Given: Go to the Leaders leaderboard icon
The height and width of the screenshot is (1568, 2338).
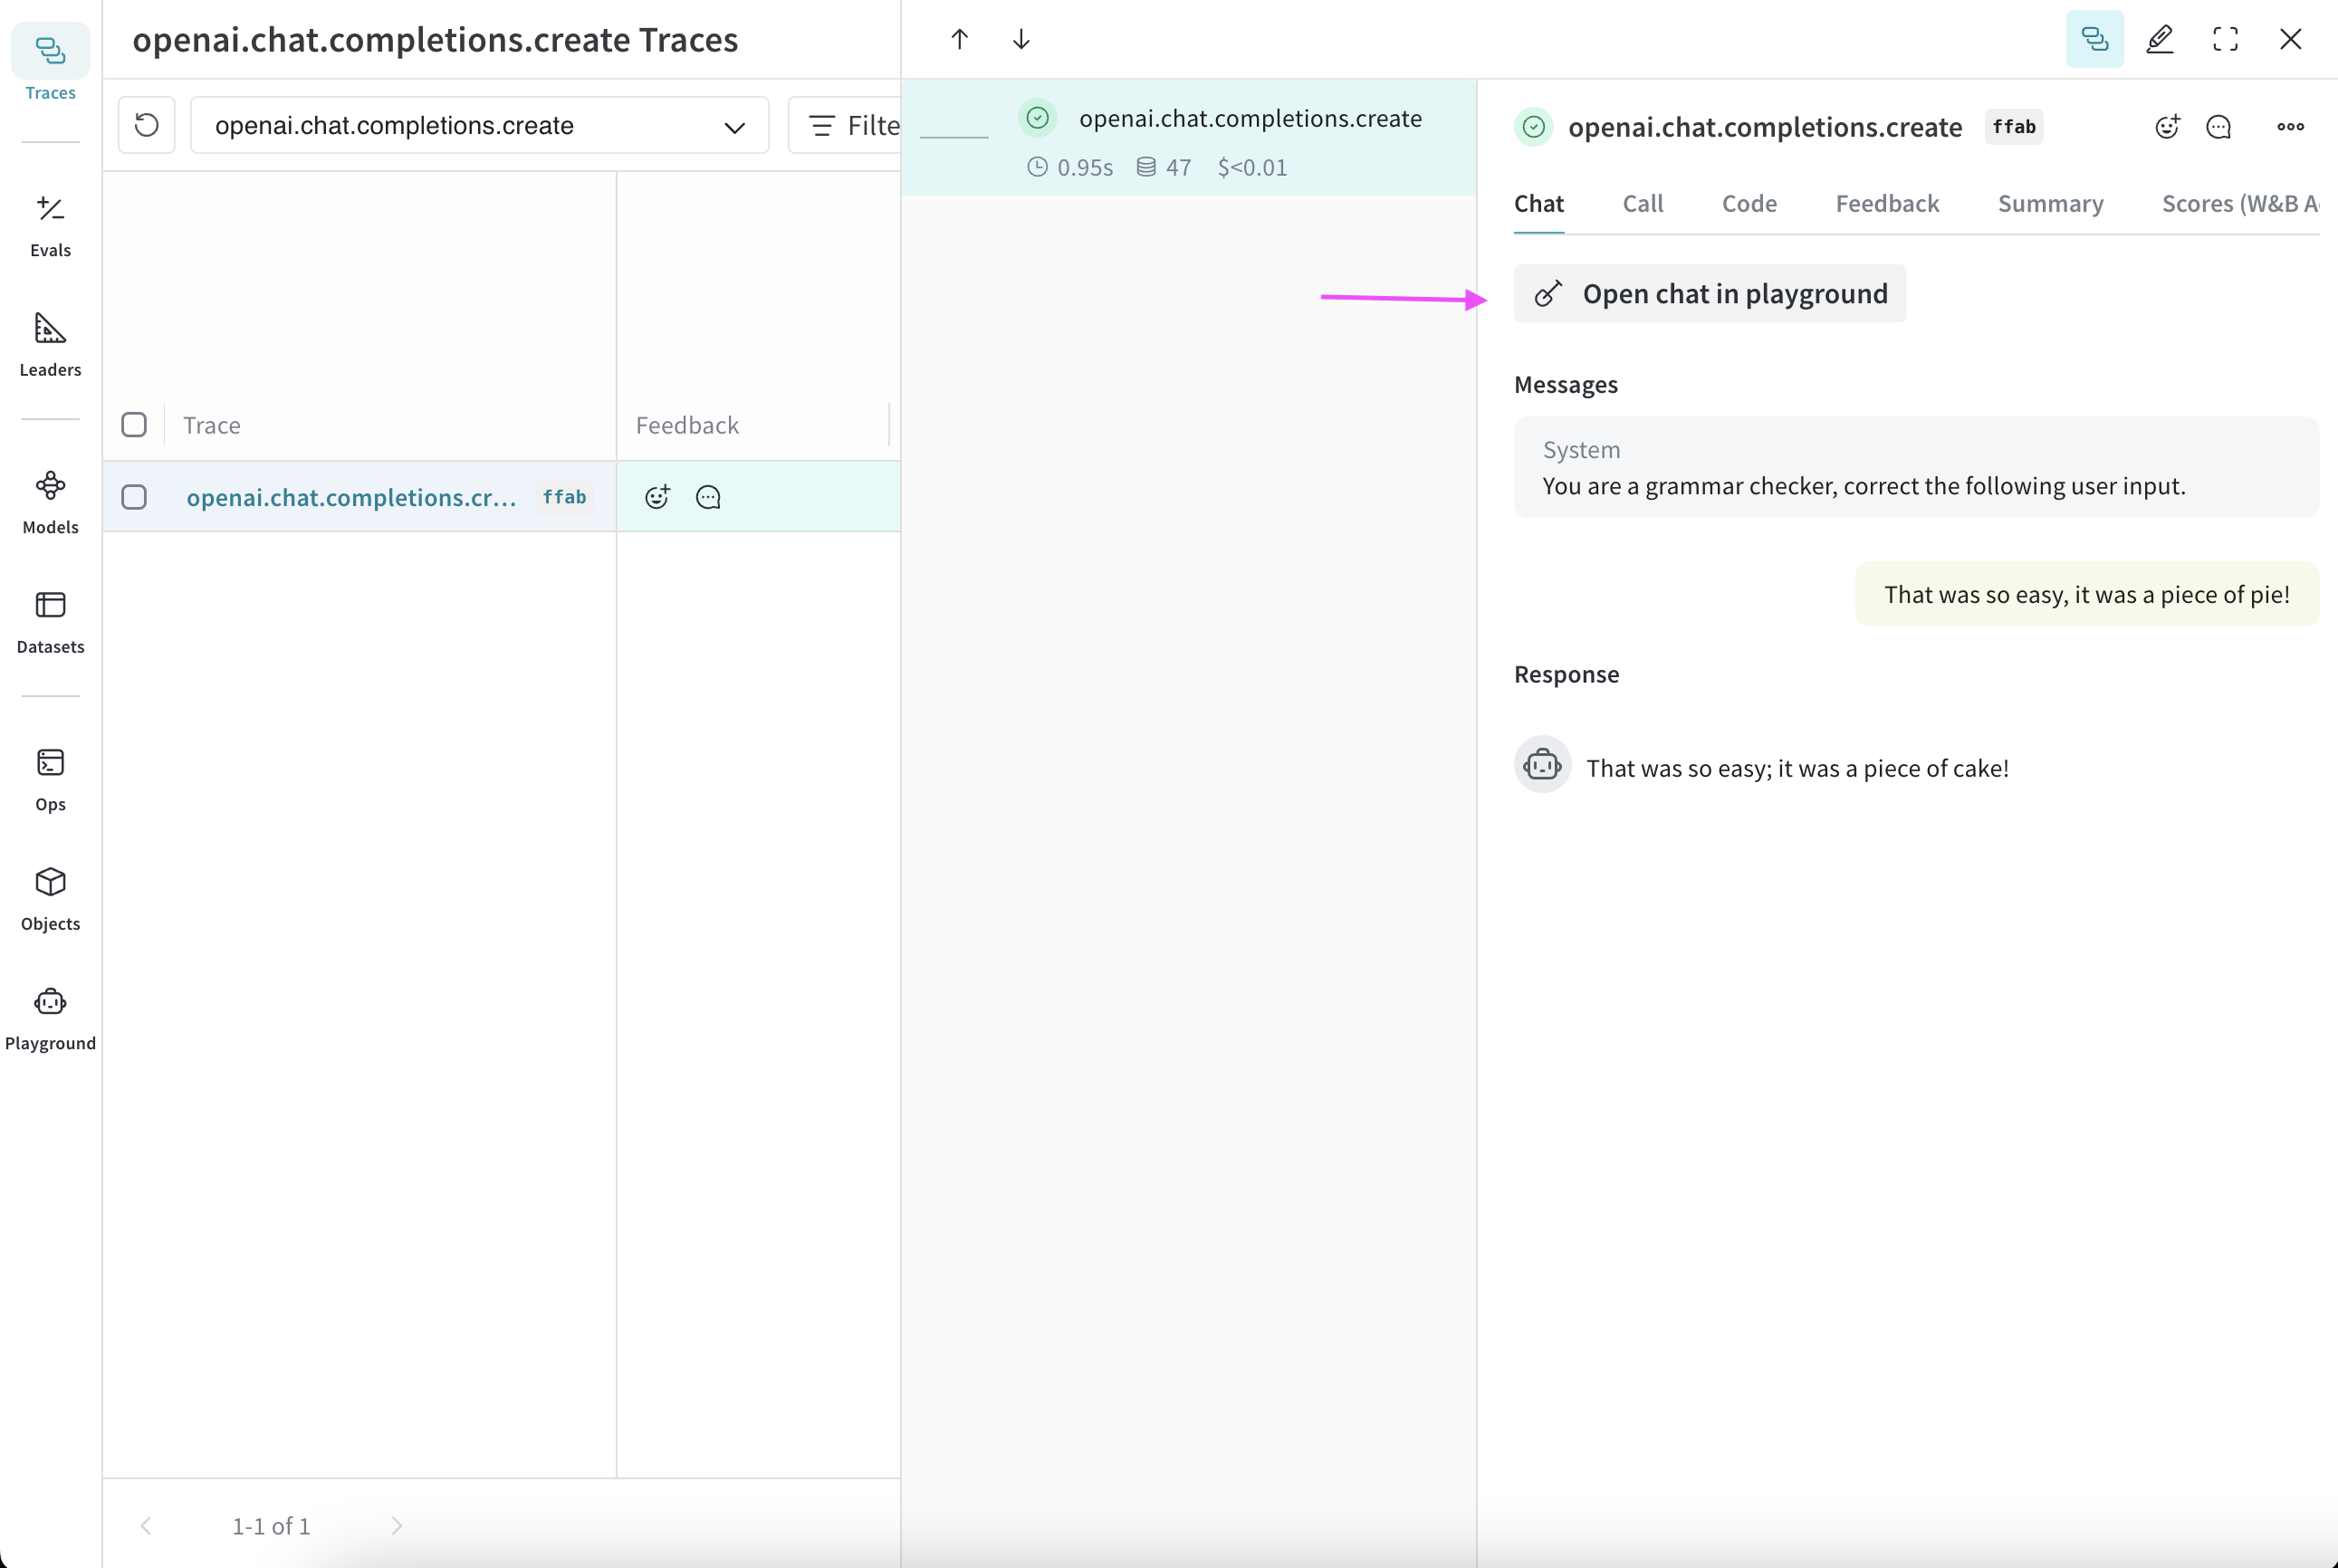Looking at the screenshot, I should 50,344.
